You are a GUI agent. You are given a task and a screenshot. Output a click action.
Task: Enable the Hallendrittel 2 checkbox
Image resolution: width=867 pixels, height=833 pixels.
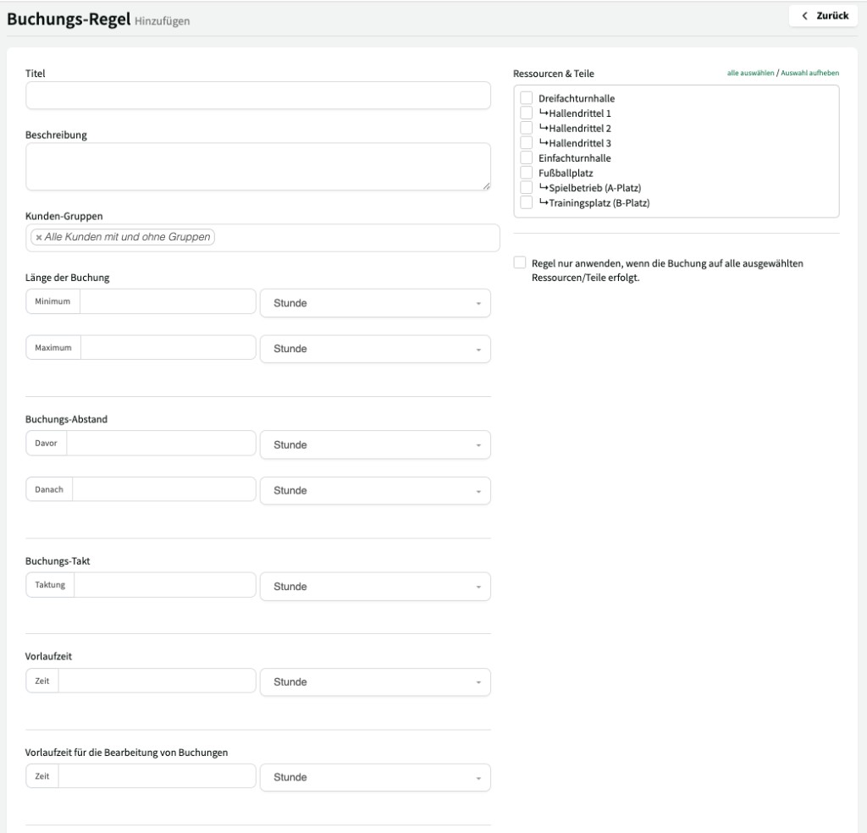pos(527,128)
